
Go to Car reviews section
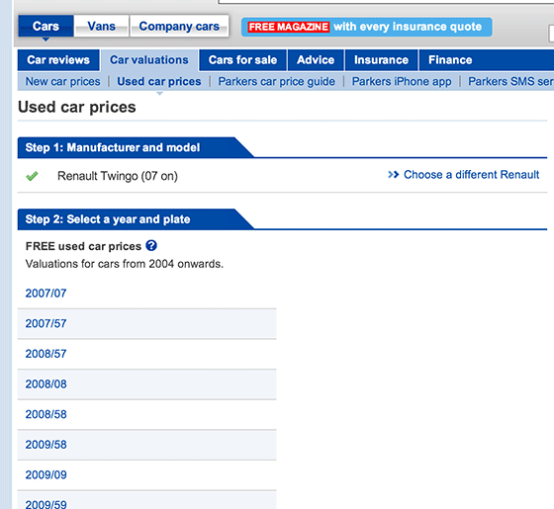pyautogui.click(x=58, y=60)
